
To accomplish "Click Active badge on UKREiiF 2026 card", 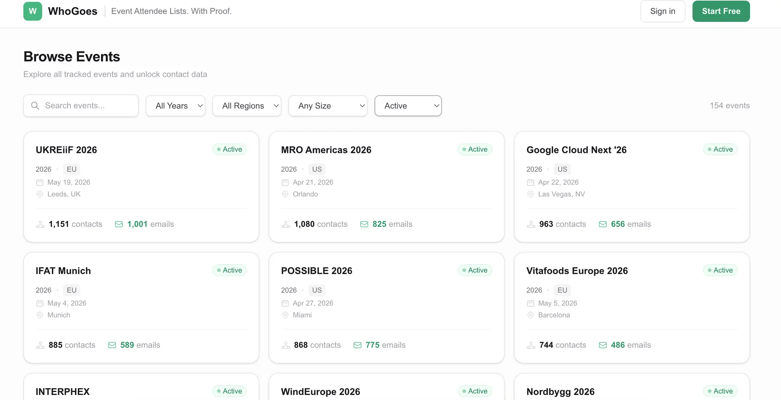I will 230,149.
